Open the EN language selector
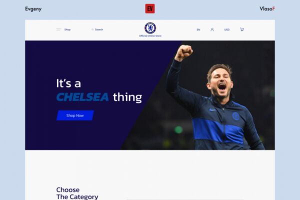 click(x=198, y=29)
